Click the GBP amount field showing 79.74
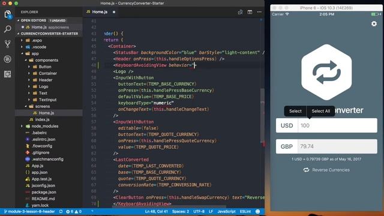384x216 pixels. (337, 146)
